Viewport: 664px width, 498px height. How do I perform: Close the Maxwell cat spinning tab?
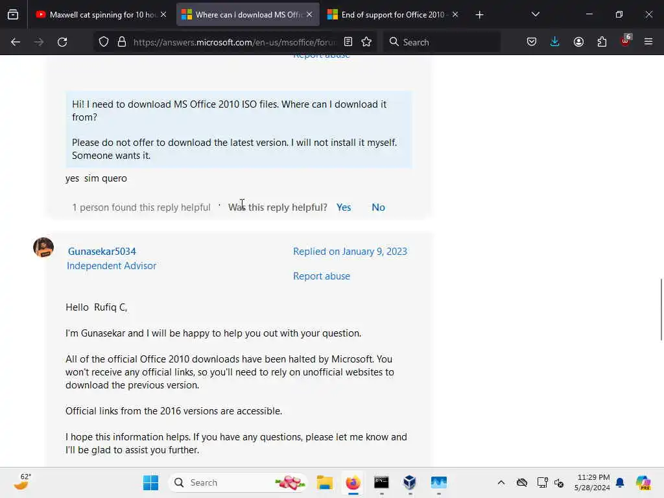[163, 15]
